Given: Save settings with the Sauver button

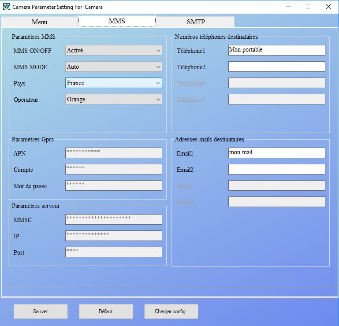Looking at the screenshot, I should click(41, 311).
